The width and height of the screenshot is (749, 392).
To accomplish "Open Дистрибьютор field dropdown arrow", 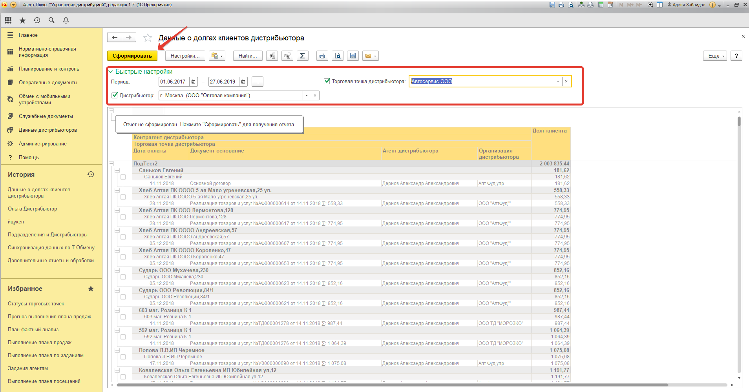I will [x=307, y=95].
